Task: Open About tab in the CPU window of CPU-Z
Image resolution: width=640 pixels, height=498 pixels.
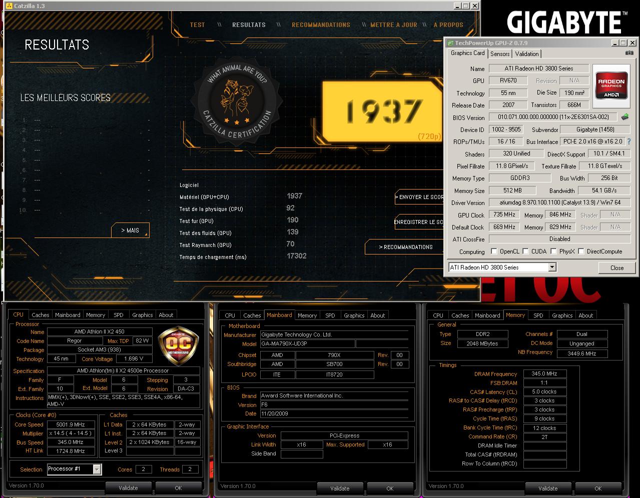Action: [166, 315]
